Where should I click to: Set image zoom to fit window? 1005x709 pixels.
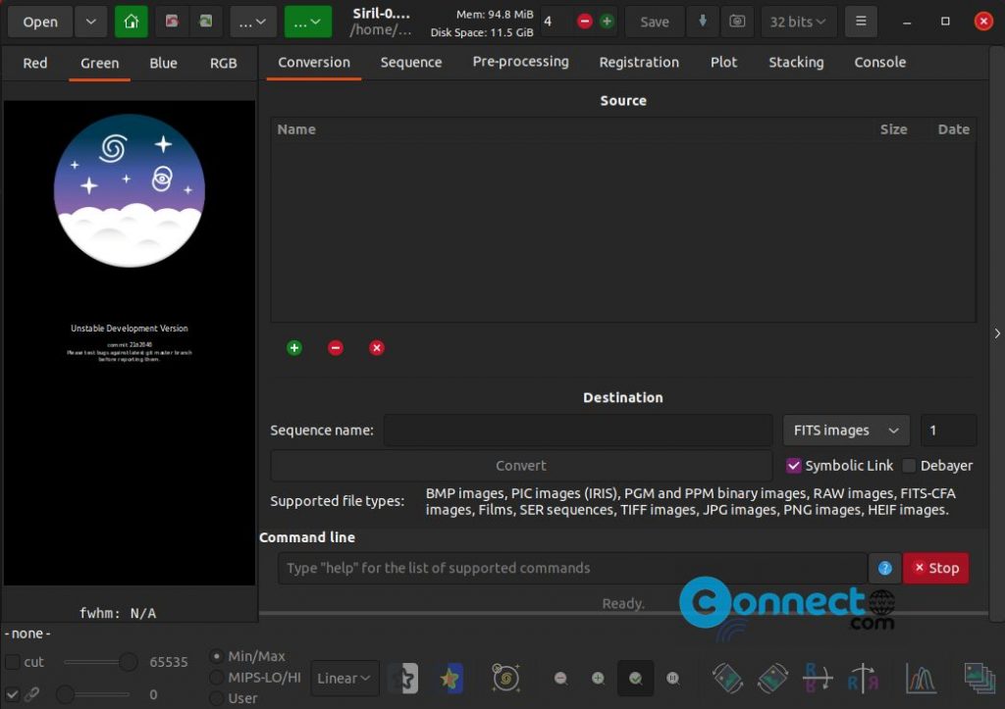[635, 678]
